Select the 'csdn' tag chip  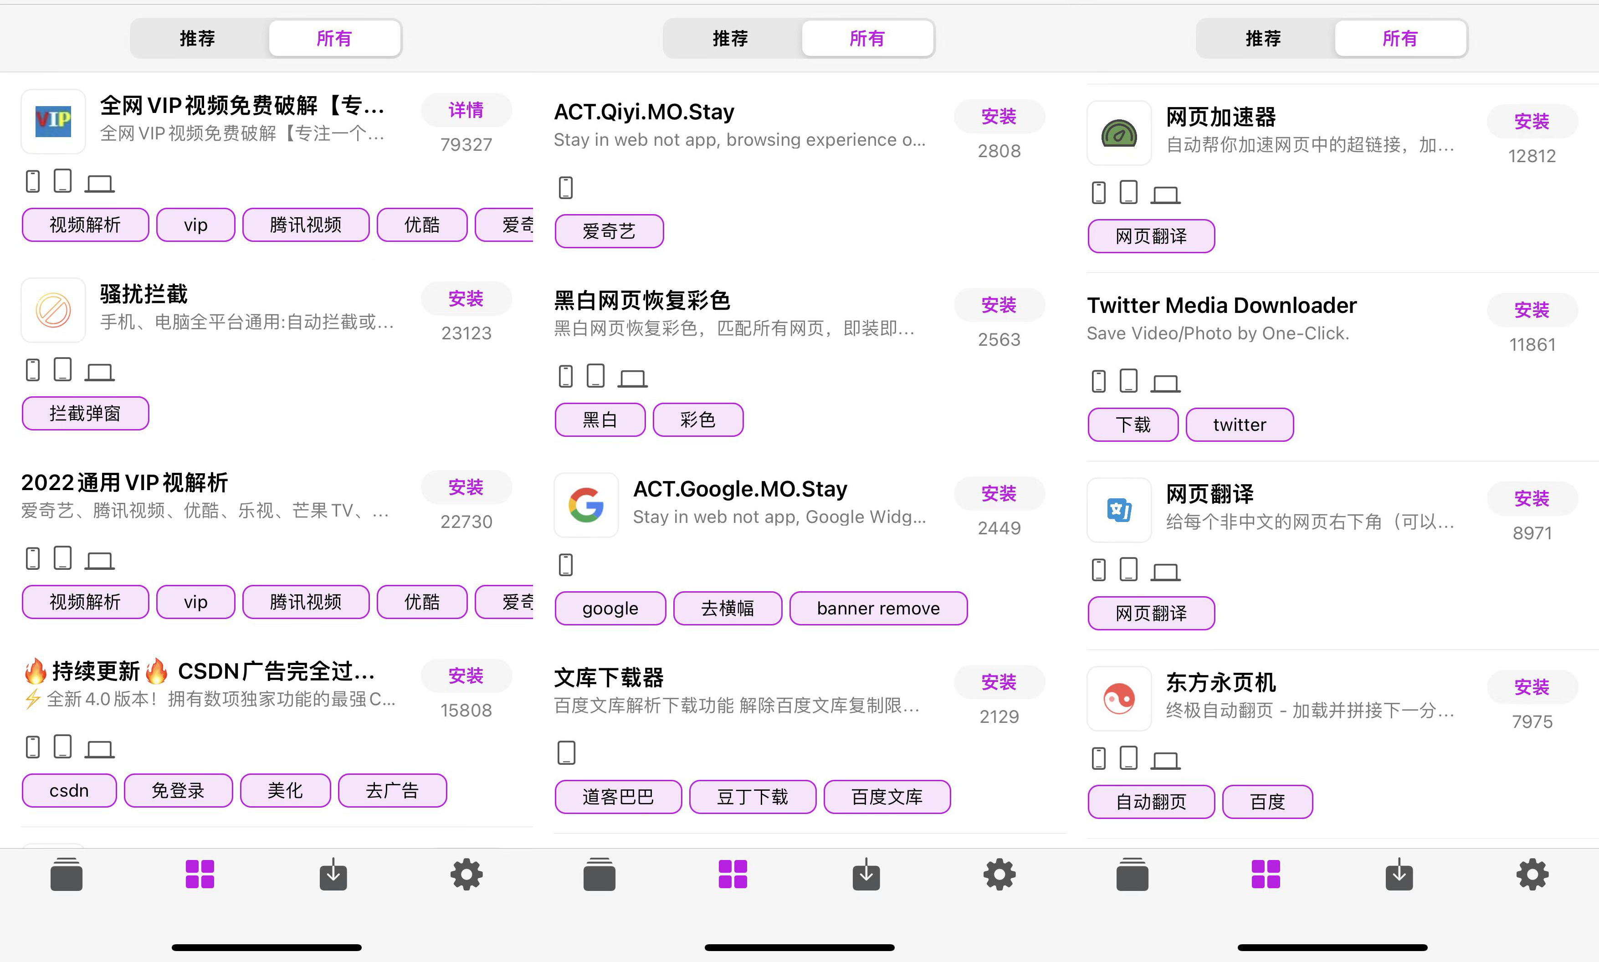coord(69,790)
